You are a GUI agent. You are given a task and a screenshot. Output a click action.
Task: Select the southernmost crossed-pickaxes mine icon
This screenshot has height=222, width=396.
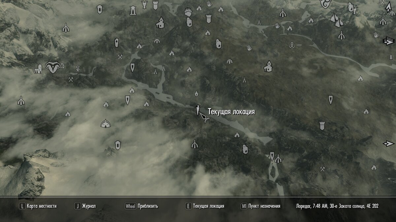322,169
